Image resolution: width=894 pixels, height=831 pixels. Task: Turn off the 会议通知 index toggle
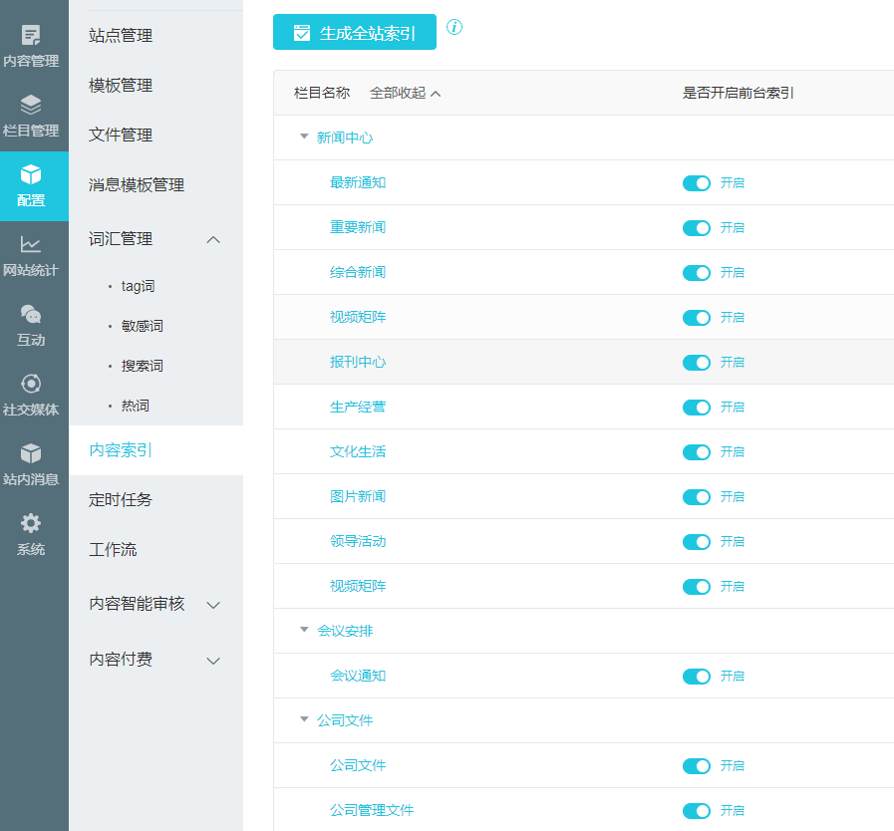tap(696, 677)
